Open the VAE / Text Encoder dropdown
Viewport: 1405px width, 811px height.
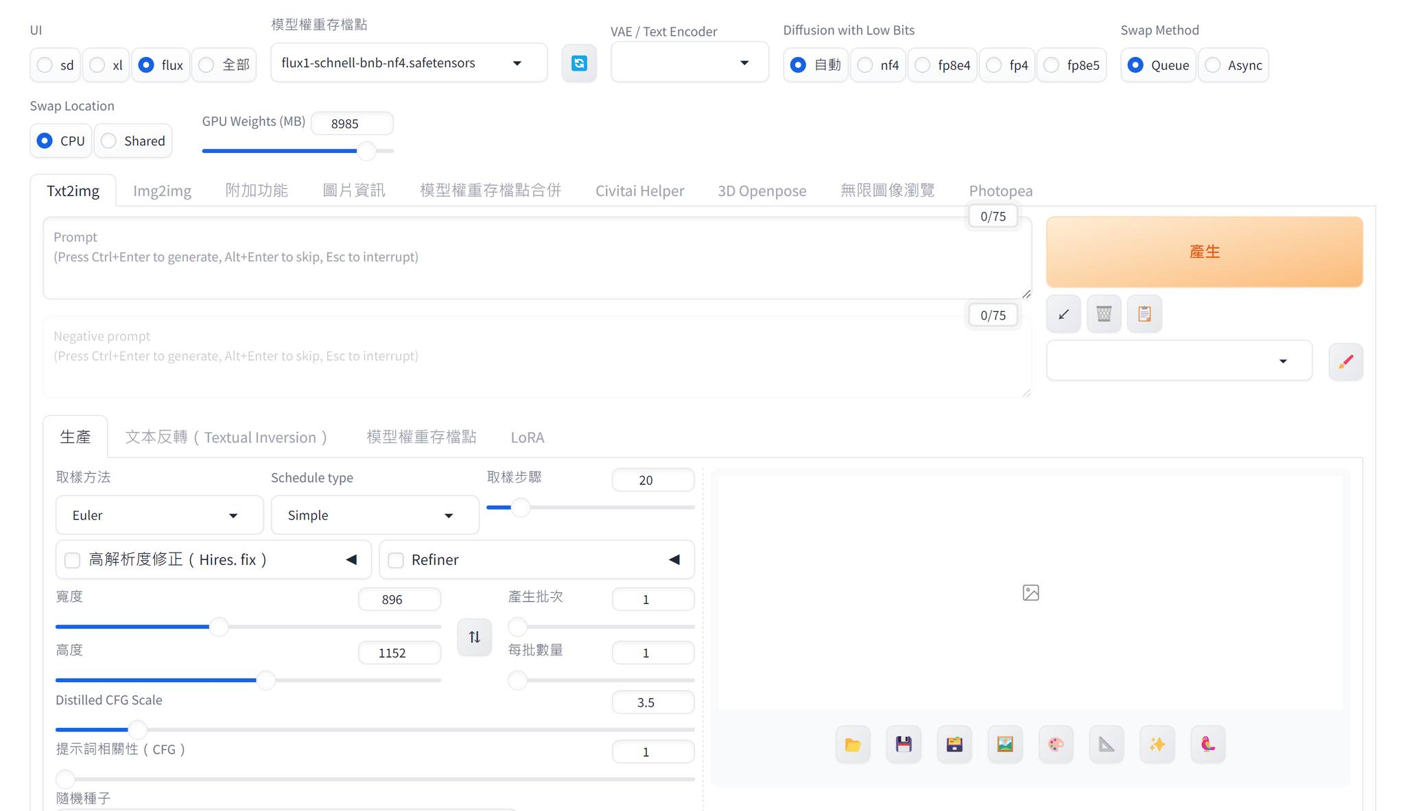pyautogui.click(x=689, y=63)
